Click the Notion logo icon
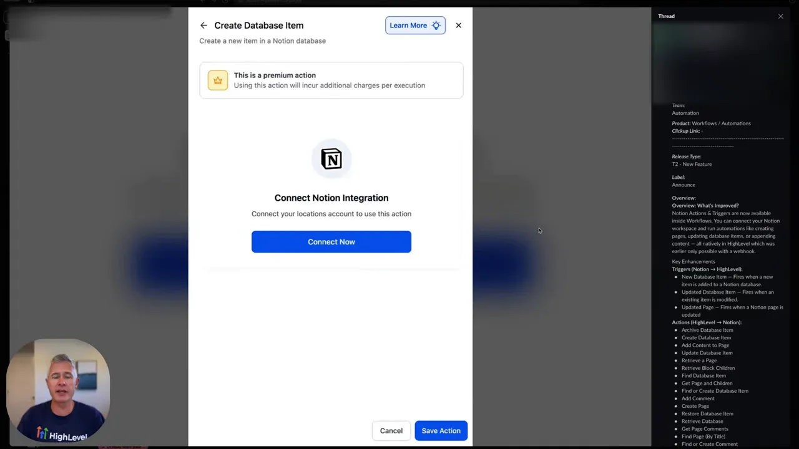This screenshot has width=799, height=449. click(x=331, y=158)
